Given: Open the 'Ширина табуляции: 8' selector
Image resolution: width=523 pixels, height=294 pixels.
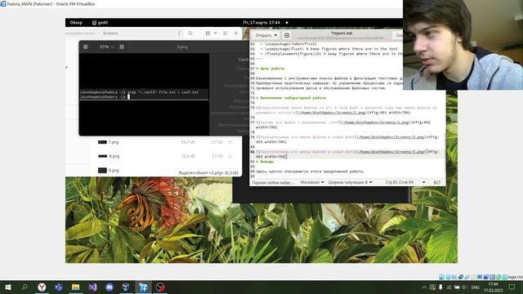Looking at the screenshot, I should (350, 182).
